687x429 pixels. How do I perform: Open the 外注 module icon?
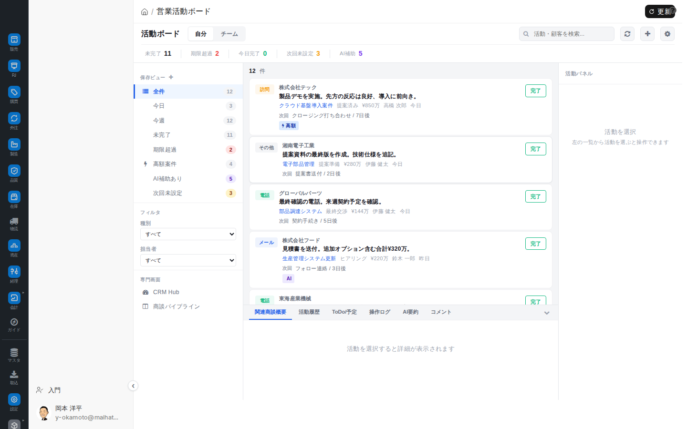point(14,118)
